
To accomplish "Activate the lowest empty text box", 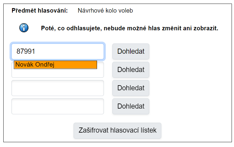I will [57, 106].
